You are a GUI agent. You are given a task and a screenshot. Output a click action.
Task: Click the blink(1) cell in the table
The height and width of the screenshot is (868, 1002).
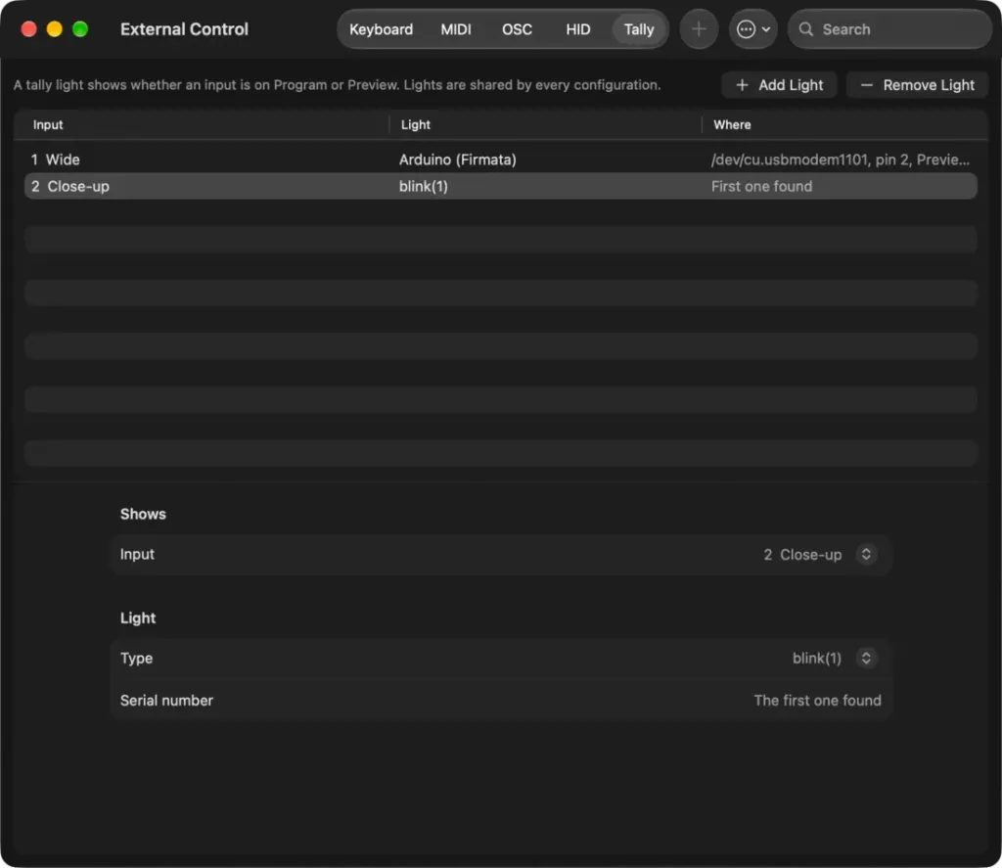423,186
